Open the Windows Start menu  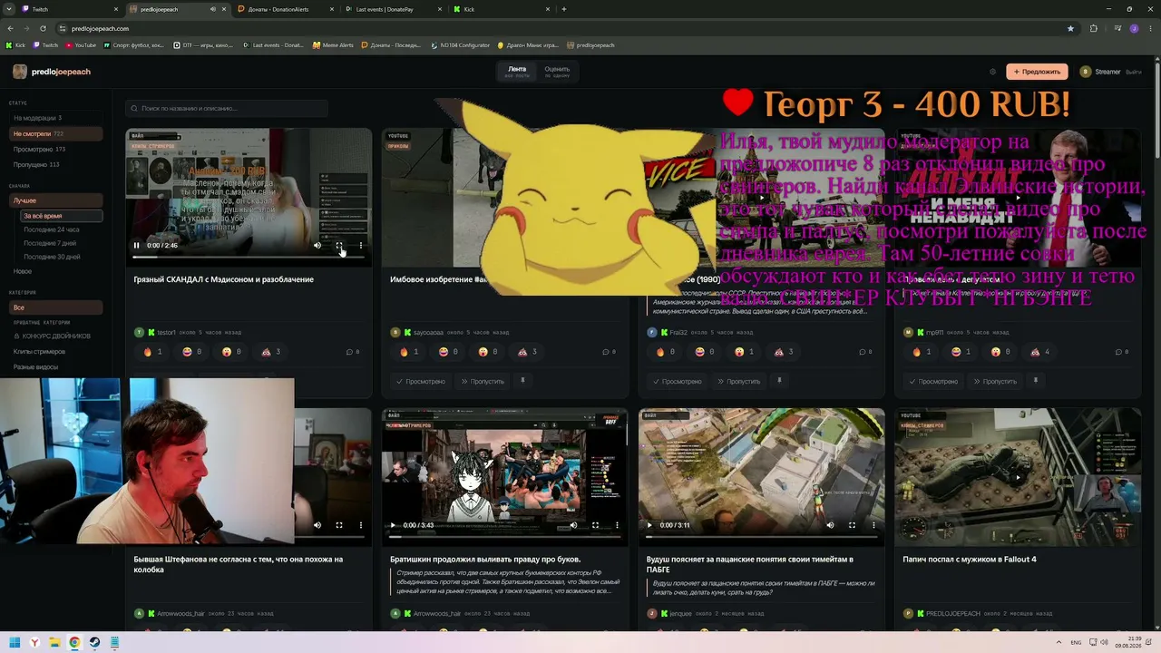(15, 642)
